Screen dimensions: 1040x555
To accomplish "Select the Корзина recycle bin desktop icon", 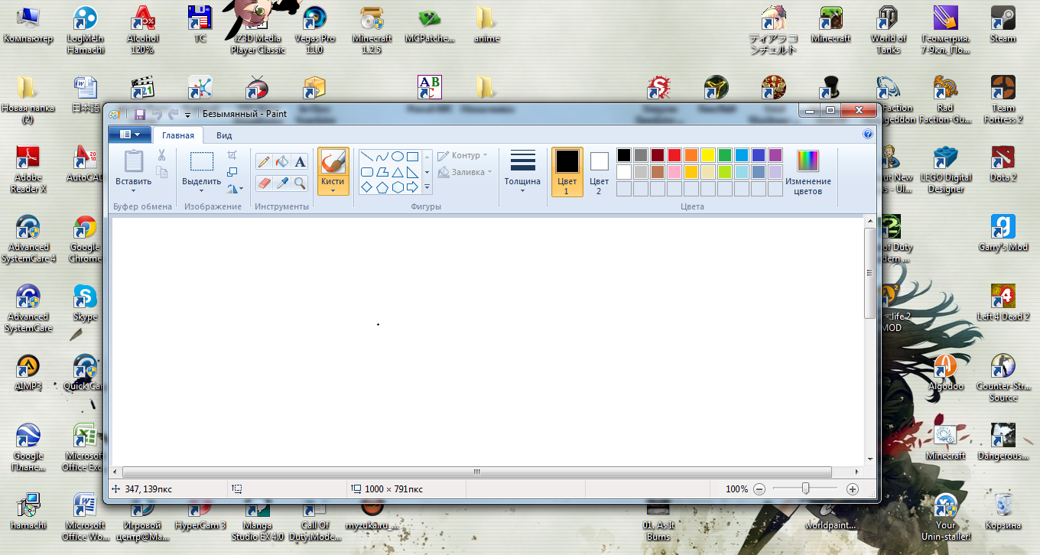I will click(1003, 511).
